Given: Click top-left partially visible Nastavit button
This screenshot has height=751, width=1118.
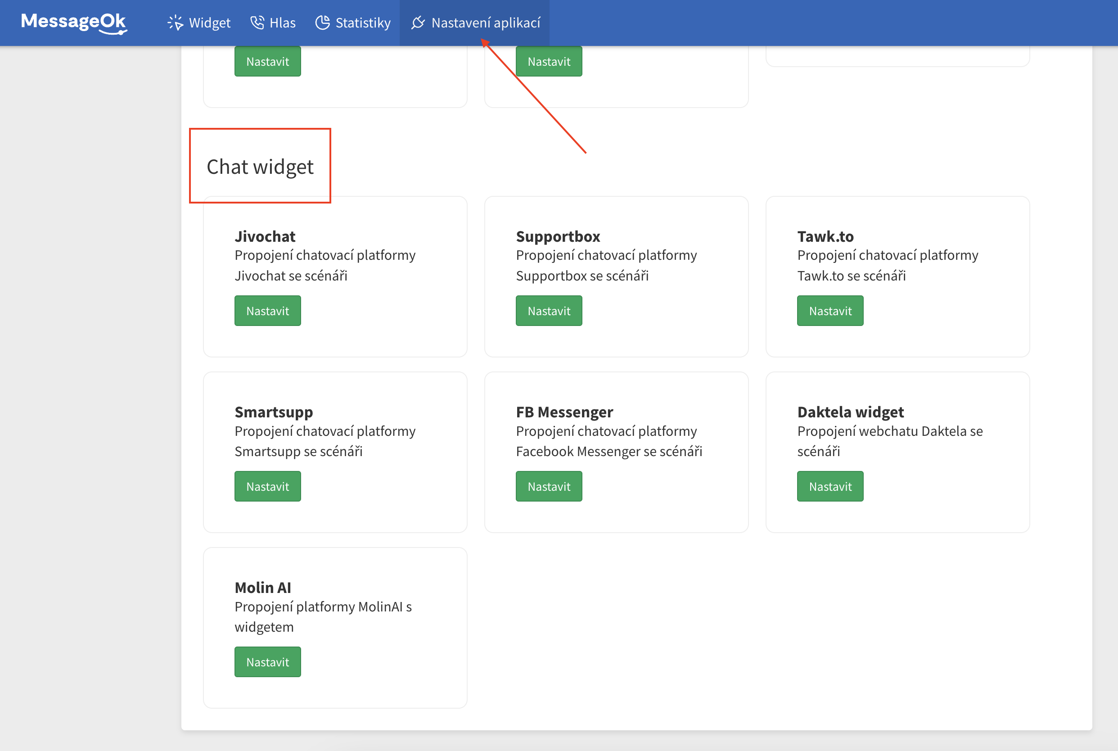Looking at the screenshot, I should click(x=267, y=61).
